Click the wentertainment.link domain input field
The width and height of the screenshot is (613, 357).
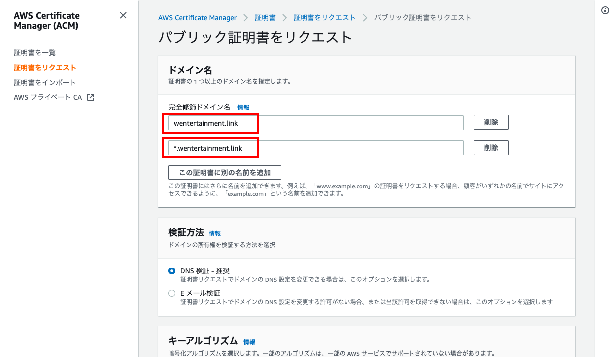coord(315,123)
